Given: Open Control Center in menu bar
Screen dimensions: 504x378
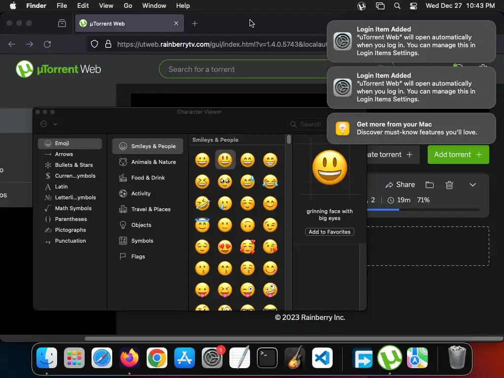Looking at the screenshot, I should pos(413,6).
